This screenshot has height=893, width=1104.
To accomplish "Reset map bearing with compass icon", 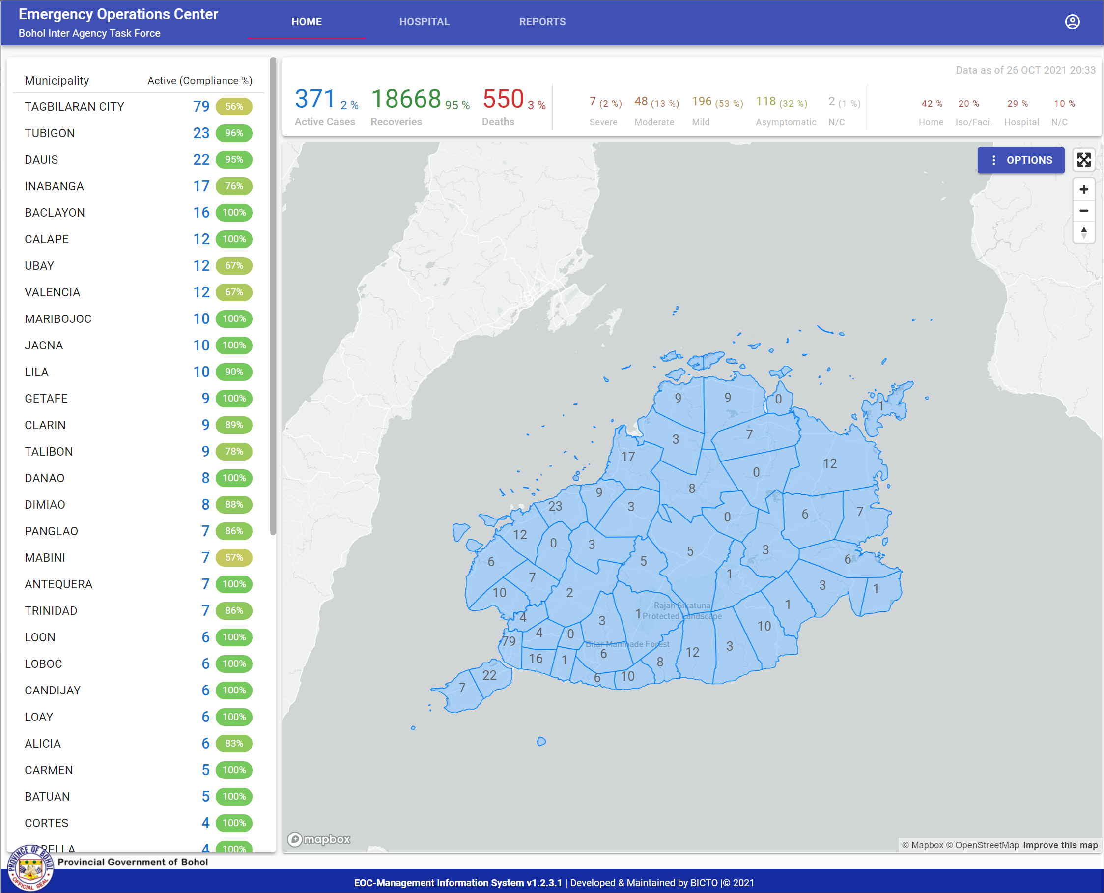I will click(x=1083, y=232).
